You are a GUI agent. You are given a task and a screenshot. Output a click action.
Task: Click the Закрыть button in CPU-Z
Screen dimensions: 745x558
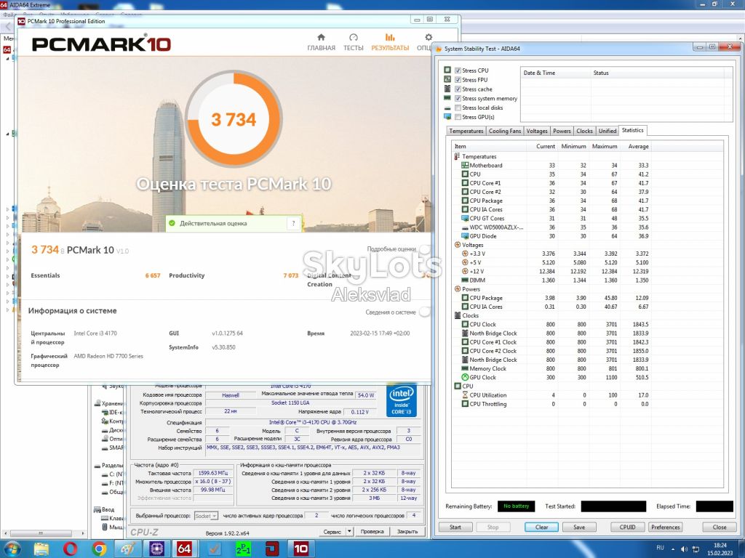(x=407, y=531)
